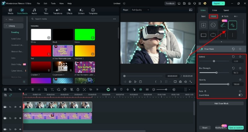Stop the preview playback
This screenshot has width=248, height=132.
[x=140, y=82]
